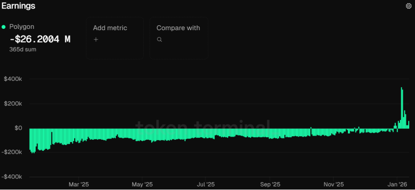The height and width of the screenshot is (190, 415).
Task: Click the Add metric card title
Action: [110, 28]
